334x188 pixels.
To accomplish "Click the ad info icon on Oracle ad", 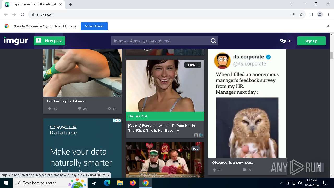I will (x=115, y=120).
